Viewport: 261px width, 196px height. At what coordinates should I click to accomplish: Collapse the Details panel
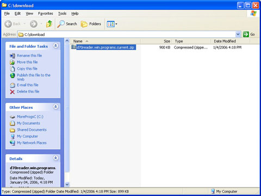55,158
